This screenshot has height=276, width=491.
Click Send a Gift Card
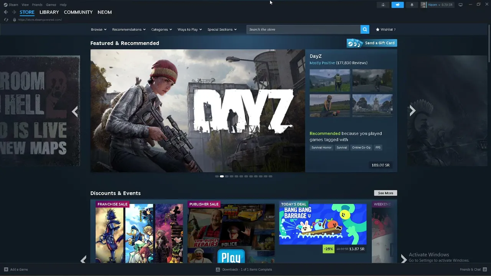pos(372,43)
